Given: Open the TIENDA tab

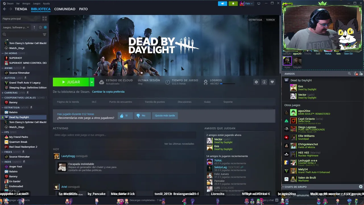Looking at the screenshot, I should tap(21, 9).
